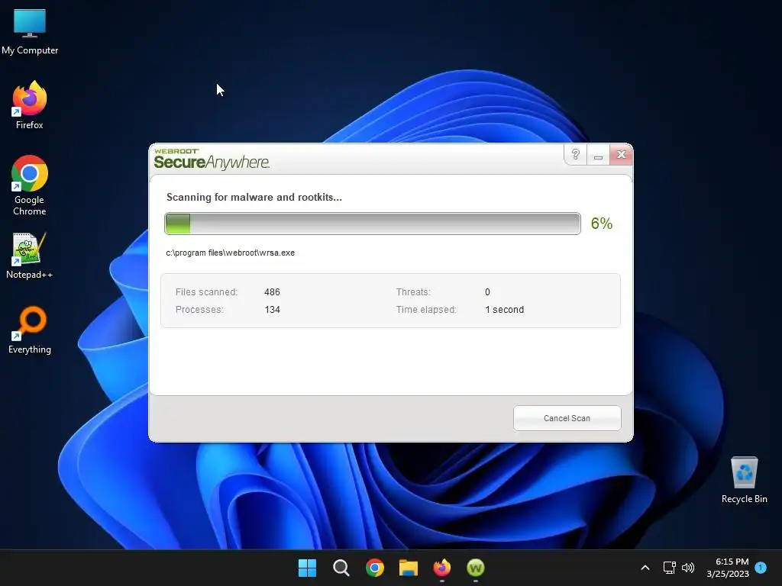Click the scan progress bar
782x586 pixels.
pos(373,224)
